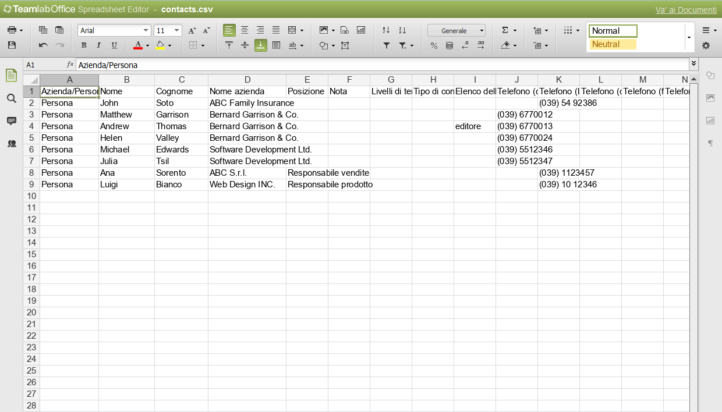Follow the Va' ai Documenti link

[x=686, y=10]
